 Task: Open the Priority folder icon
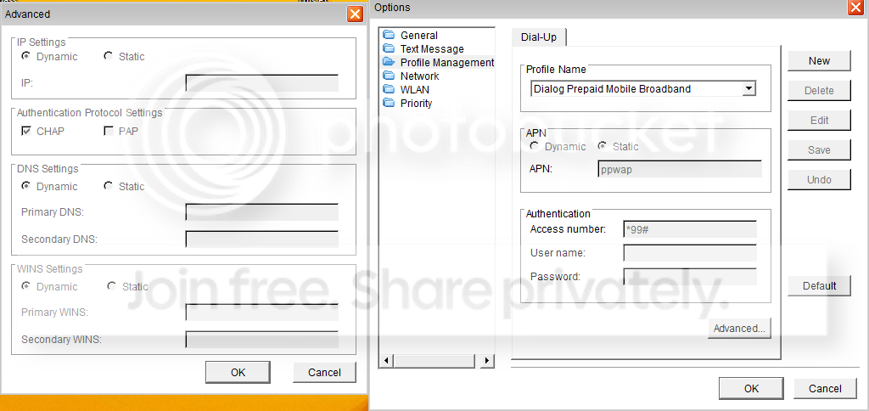[389, 103]
